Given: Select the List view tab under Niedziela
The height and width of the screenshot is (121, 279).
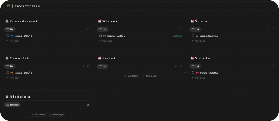Looking at the screenshot, I should pos(12,105).
